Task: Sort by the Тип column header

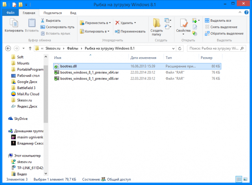Action: (x=181, y=58)
